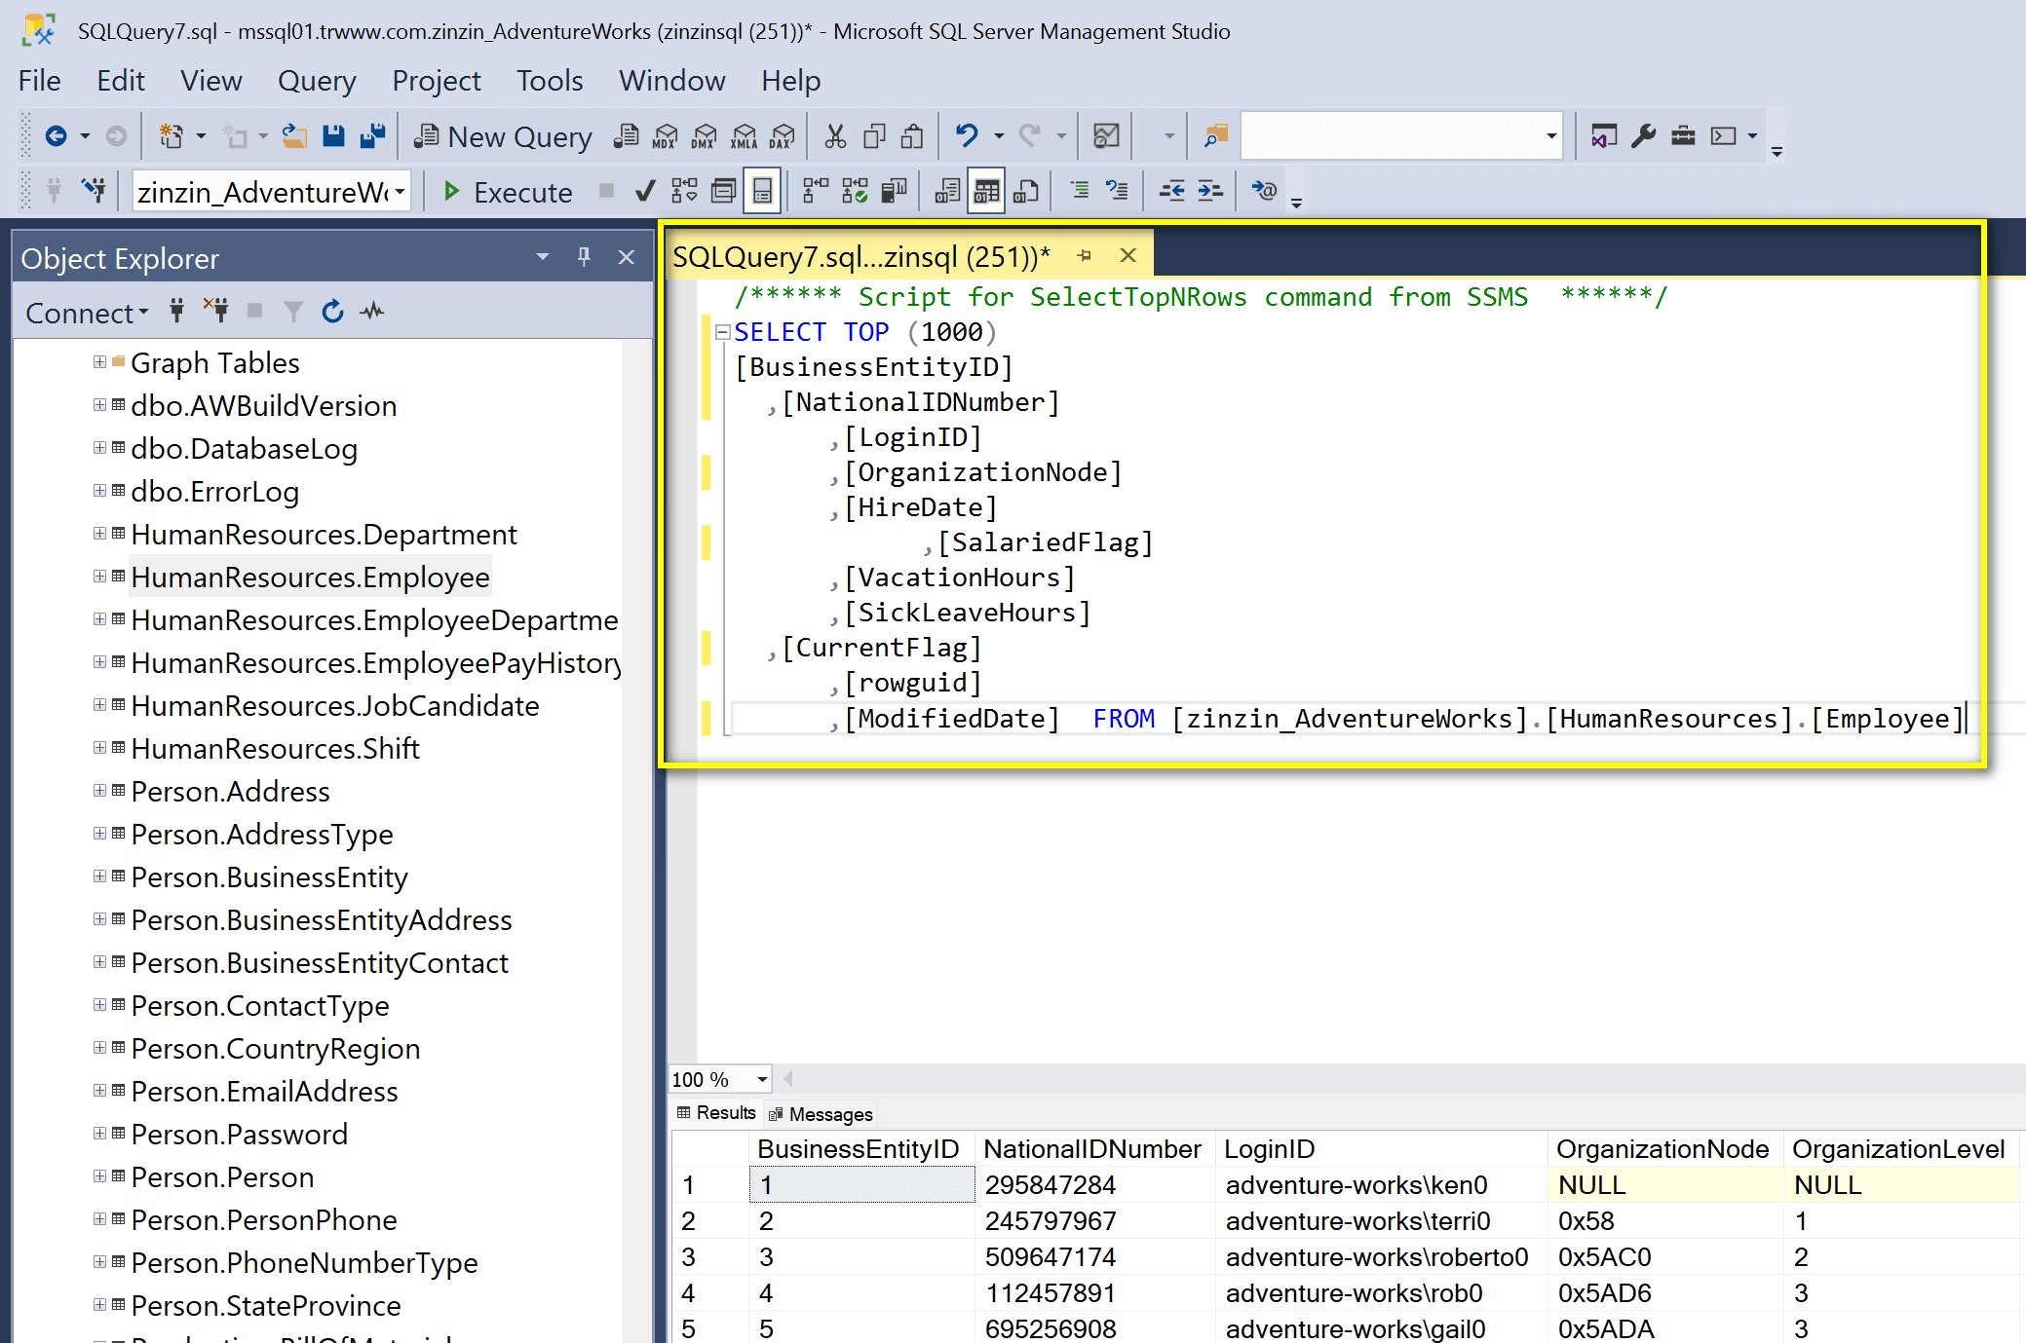Click the Parse checkmark icon
The image size is (2026, 1343).
tap(644, 191)
